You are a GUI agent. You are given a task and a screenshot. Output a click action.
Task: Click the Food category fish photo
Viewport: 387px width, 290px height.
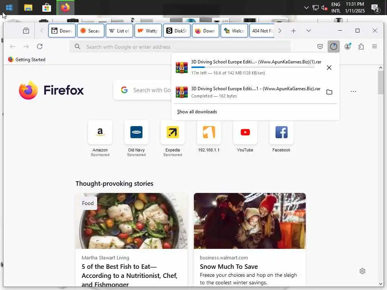pos(132,221)
